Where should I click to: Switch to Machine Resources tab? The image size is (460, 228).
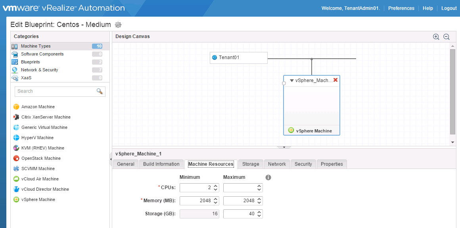tap(211, 164)
